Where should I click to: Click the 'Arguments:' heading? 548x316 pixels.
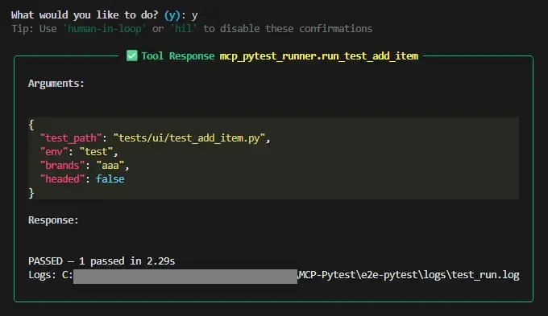click(x=56, y=84)
